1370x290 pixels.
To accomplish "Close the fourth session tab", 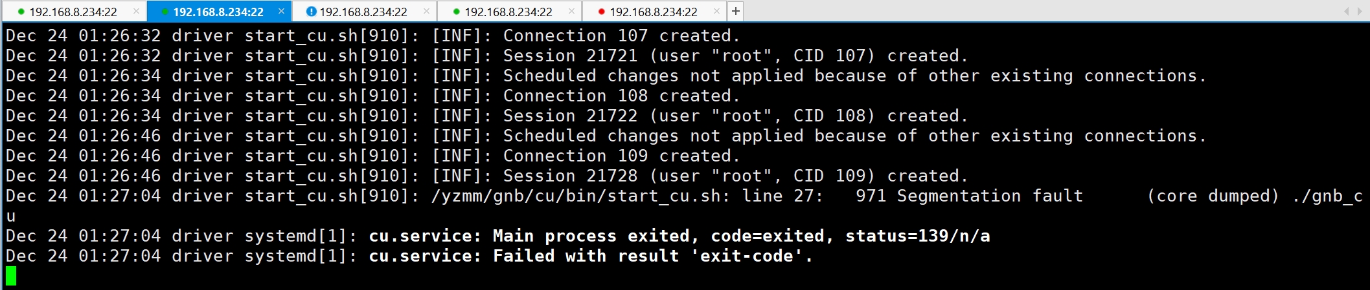I will click(571, 11).
